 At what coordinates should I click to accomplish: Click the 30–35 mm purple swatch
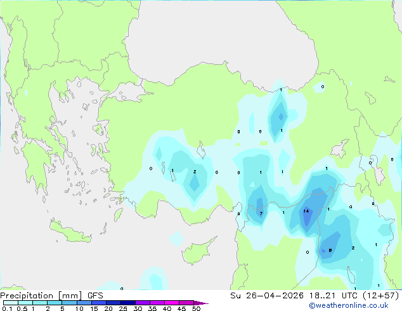pos(143,303)
